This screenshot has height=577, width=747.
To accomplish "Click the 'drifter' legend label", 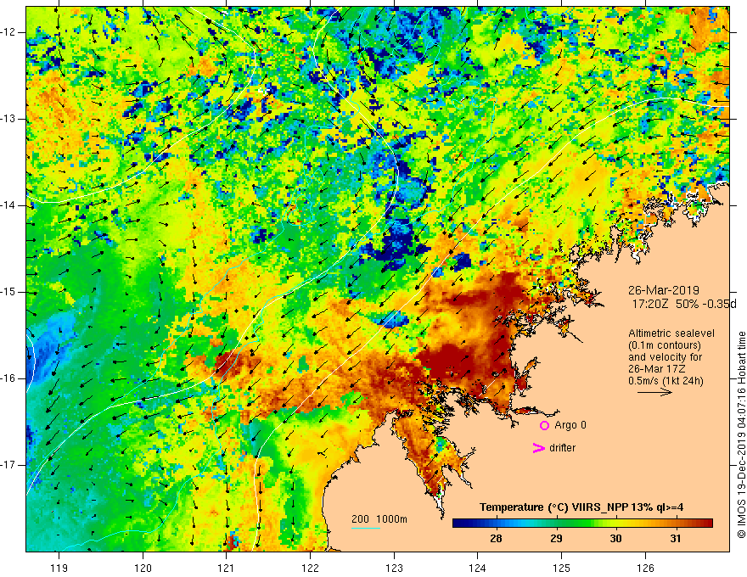I will 562,448.
